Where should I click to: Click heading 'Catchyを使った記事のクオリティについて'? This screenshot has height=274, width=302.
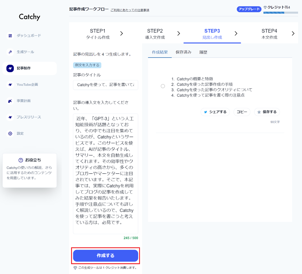click(214, 90)
